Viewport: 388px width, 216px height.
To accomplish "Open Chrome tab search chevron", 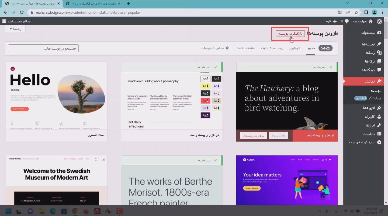I will (348, 3).
